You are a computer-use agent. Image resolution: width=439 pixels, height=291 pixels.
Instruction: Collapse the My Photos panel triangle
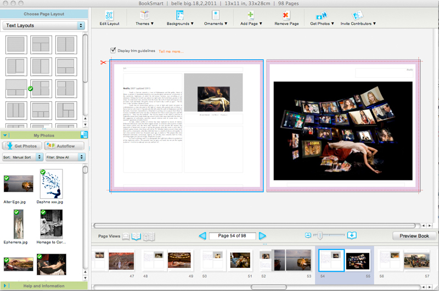pos(5,135)
